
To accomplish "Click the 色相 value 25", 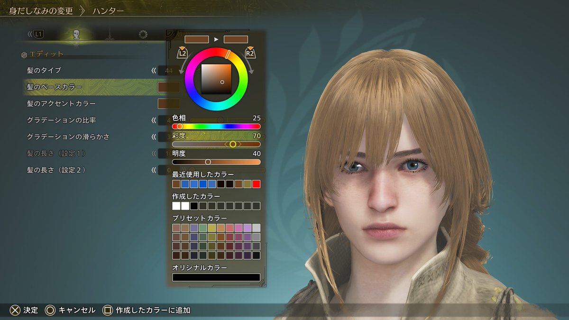I will tap(257, 118).
